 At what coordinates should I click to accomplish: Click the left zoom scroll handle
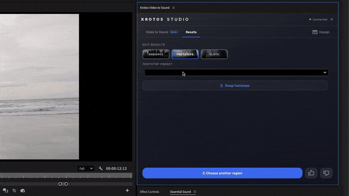click(x=60, y=184)
